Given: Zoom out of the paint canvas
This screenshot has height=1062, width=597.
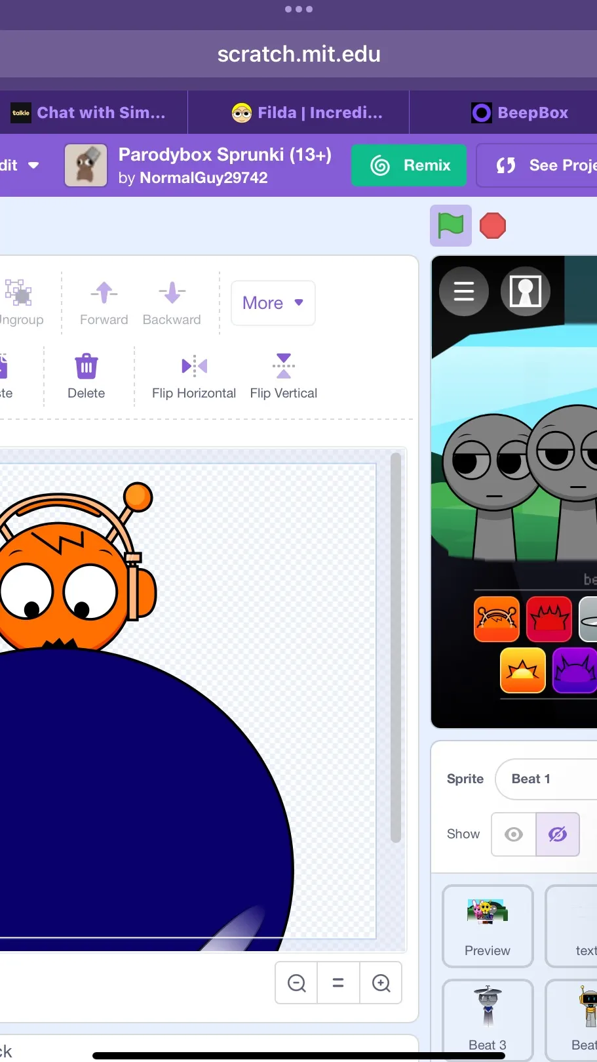Looking at the screenshot, I should (x=297, y=983).
